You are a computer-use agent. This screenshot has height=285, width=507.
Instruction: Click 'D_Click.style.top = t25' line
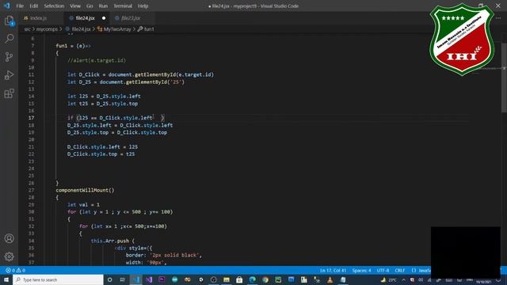[101, 154]
